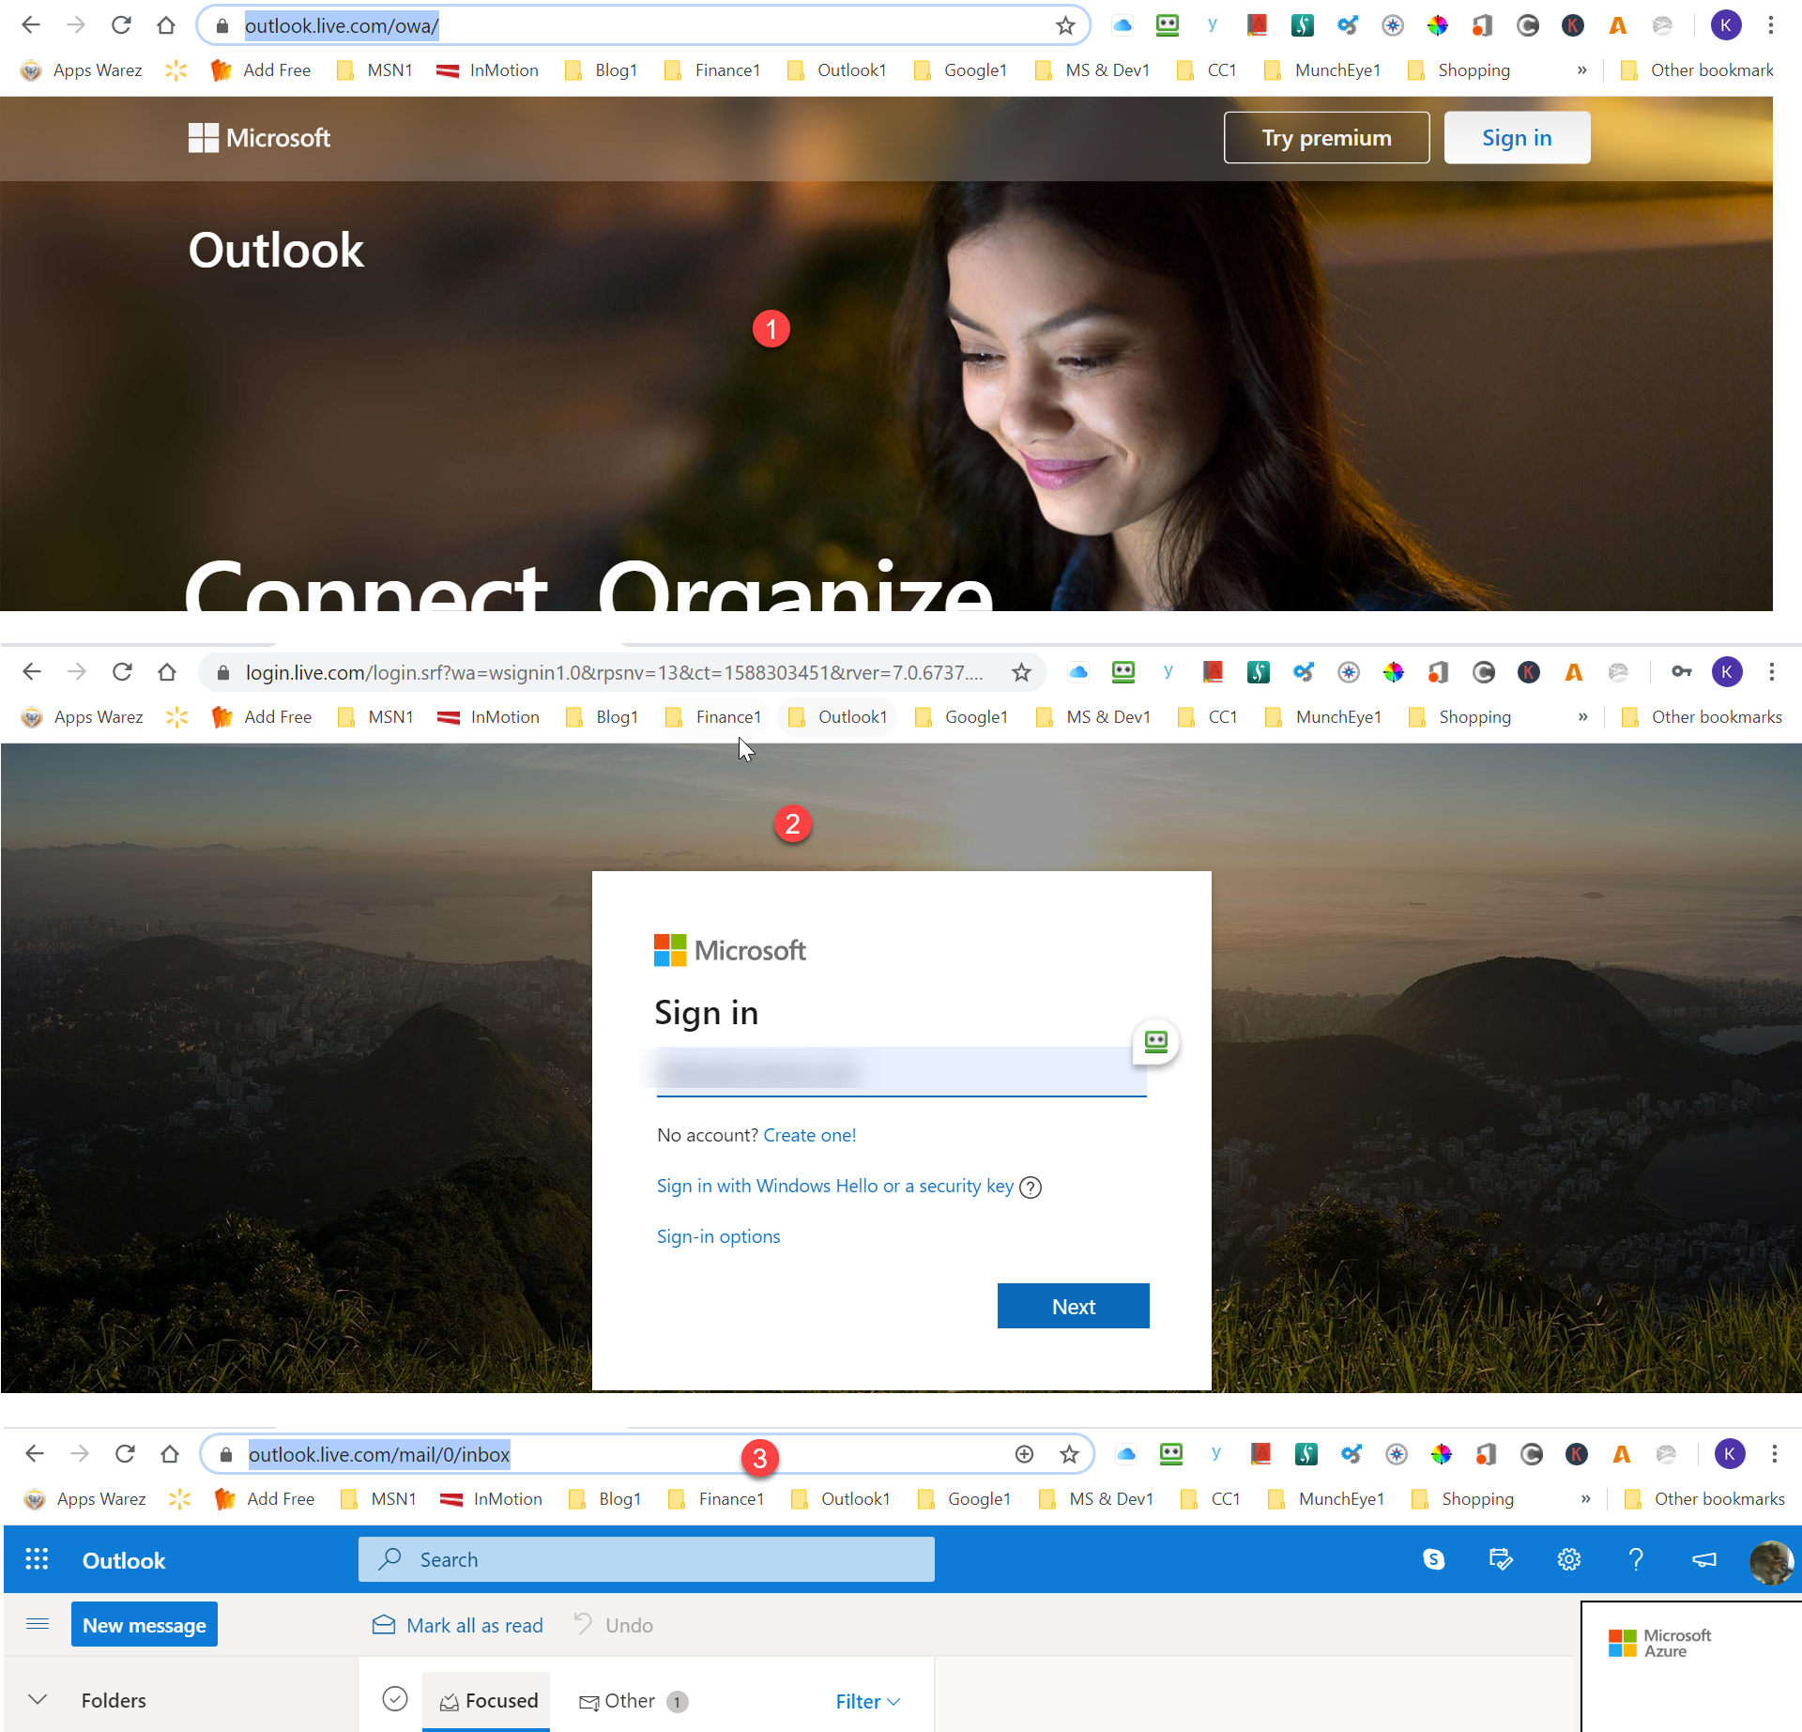Click the help question mark beside security key
Viewport: 1802px width, 1732px height.
(1030, 1188)
